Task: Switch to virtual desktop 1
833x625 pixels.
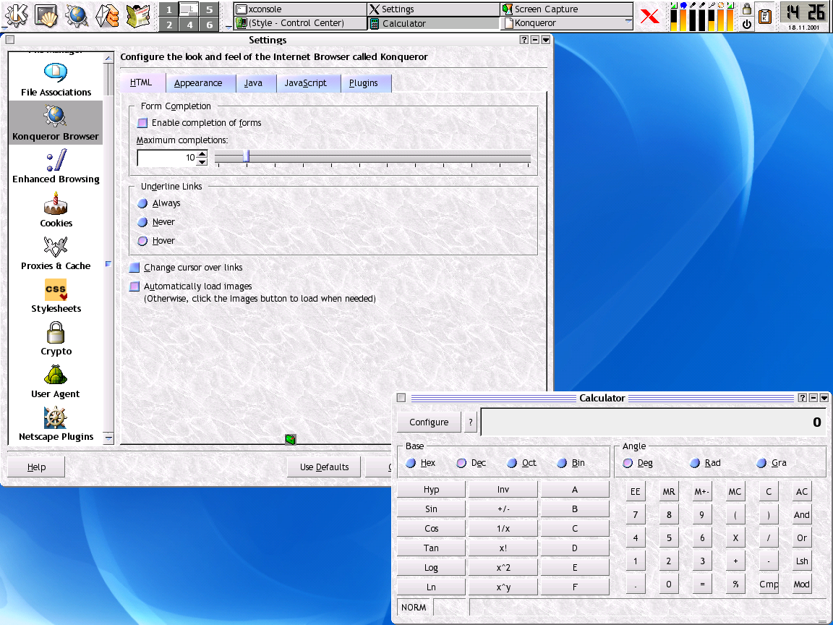Action: 169,9
